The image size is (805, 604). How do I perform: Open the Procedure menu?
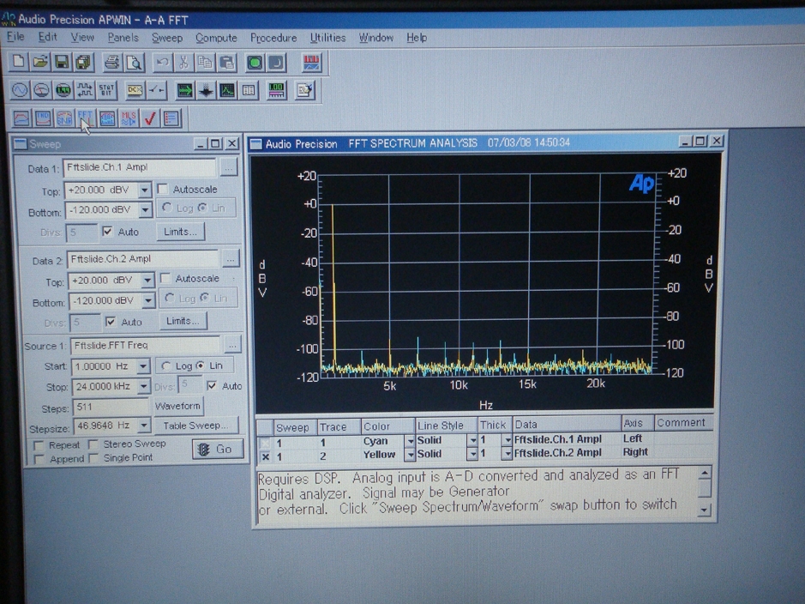pyautogui.click(x=273, y=38)
